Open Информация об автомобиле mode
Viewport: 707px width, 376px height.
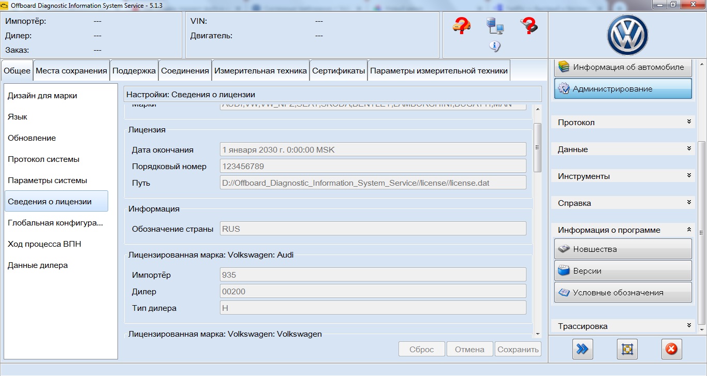(x=623, y=67)
